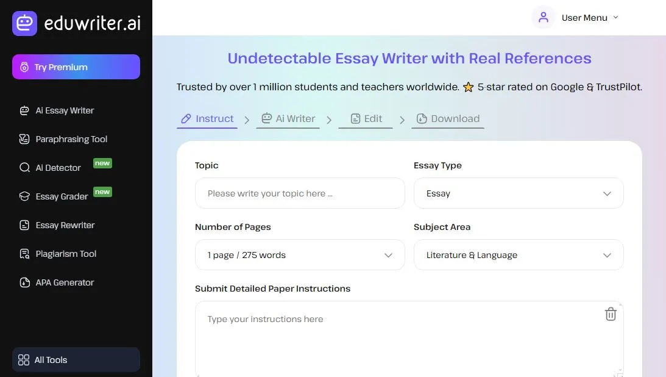Click the new badge beside Essay Grader
Image resolution: width=666 pixels, height=377 pixels.
(x=102, y=192)
